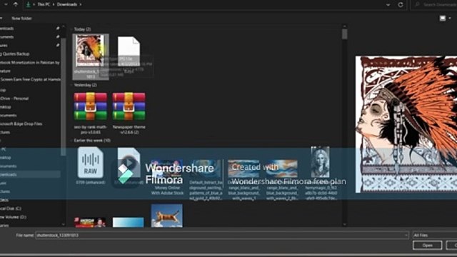Open the Screen Earn Free Crypto sidebar folder
The image size is (457, 257).
coord(30,79)
